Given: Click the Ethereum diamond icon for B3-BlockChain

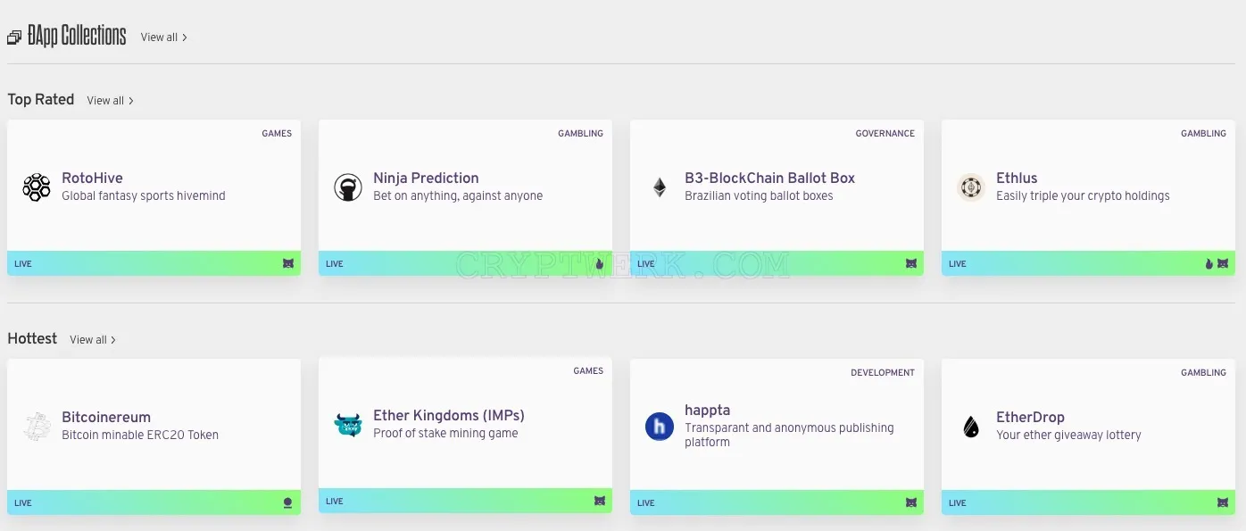Looking at the screenshot, I should pyautogui.click(x=660, y=187).
